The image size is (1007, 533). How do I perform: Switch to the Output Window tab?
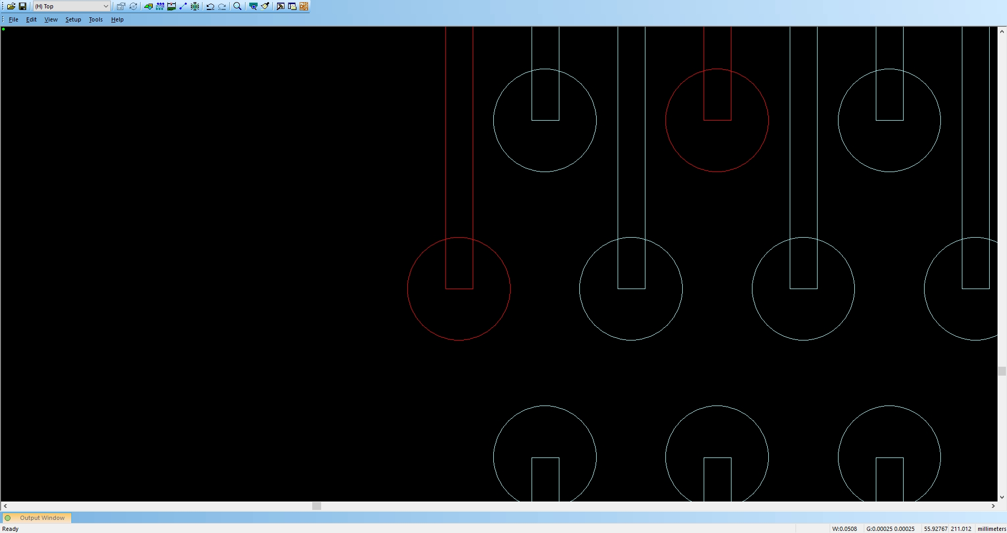(x=37, y=518)
